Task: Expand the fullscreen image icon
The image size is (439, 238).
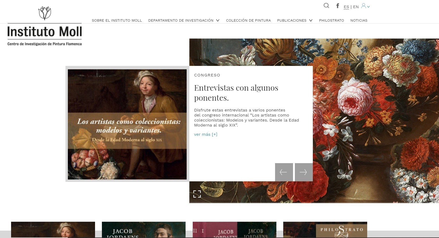Action: pos(197,194)
